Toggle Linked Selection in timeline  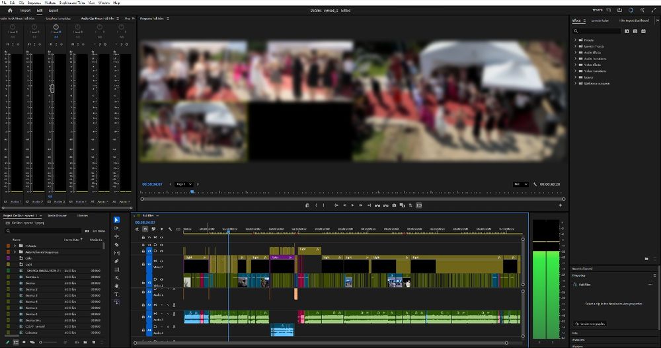(x=153, y=229)
